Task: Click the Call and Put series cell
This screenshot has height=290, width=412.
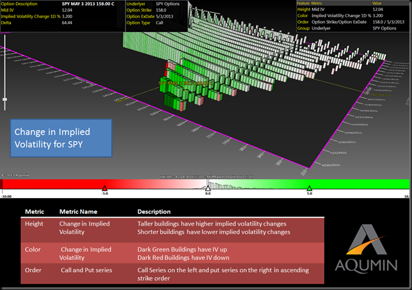Action: click(86, 270)
